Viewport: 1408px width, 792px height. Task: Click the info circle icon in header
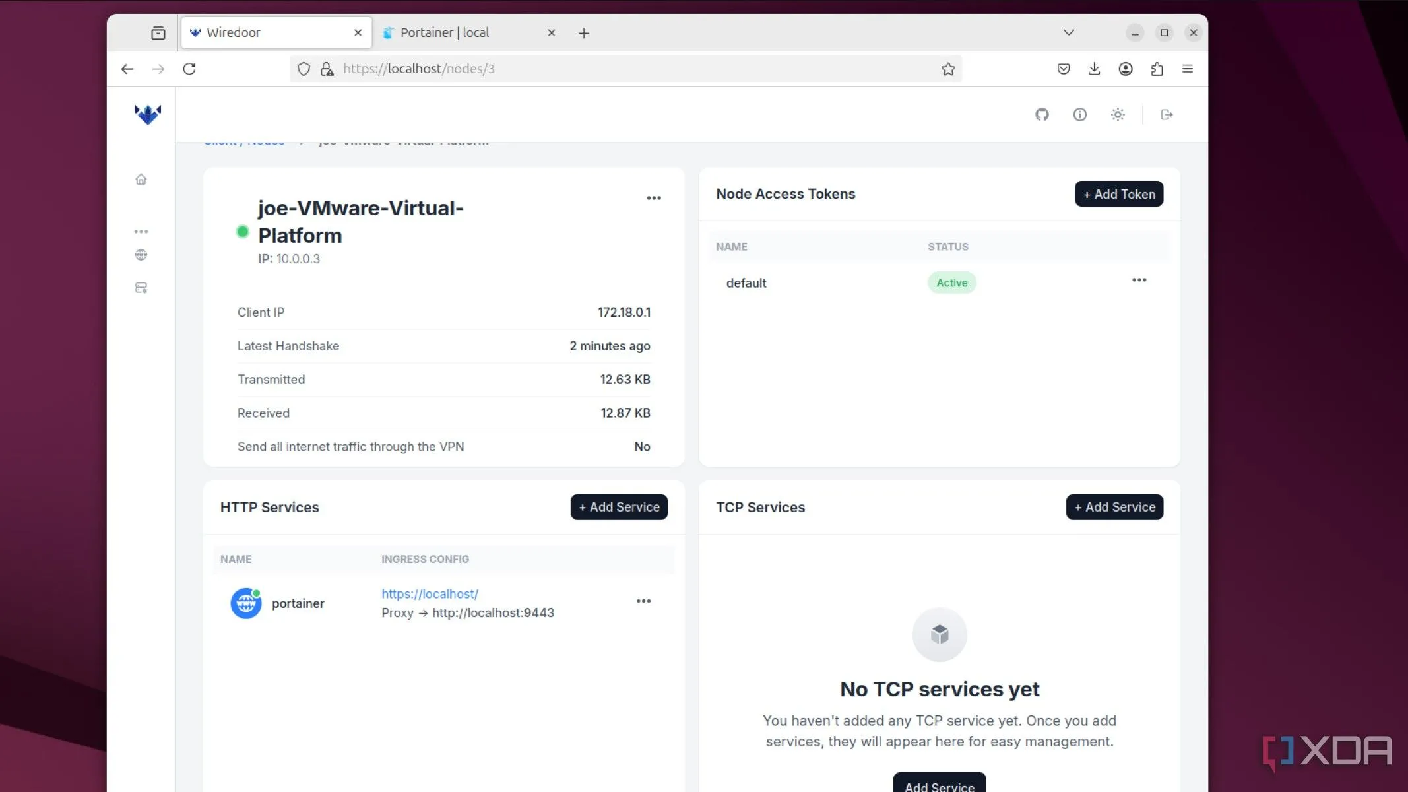(x=1080, y=115)
